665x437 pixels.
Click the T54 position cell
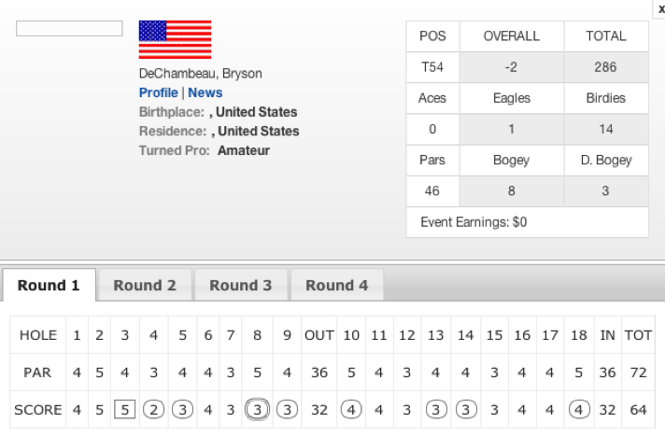[432, 67]
